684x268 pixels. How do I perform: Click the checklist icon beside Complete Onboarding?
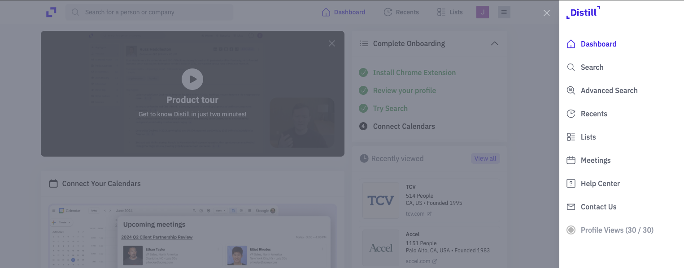point(364,43)
